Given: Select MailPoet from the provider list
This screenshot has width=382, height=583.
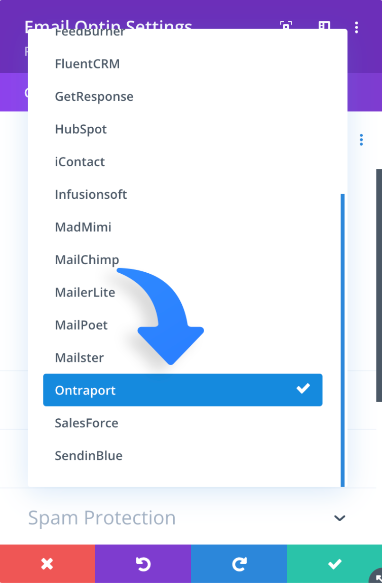Looking at the screenshot, I should pyautogui.click(x=82, y=325).
